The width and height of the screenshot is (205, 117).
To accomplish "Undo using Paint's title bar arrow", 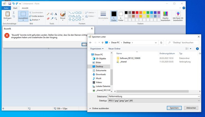I will click(13, 4).
